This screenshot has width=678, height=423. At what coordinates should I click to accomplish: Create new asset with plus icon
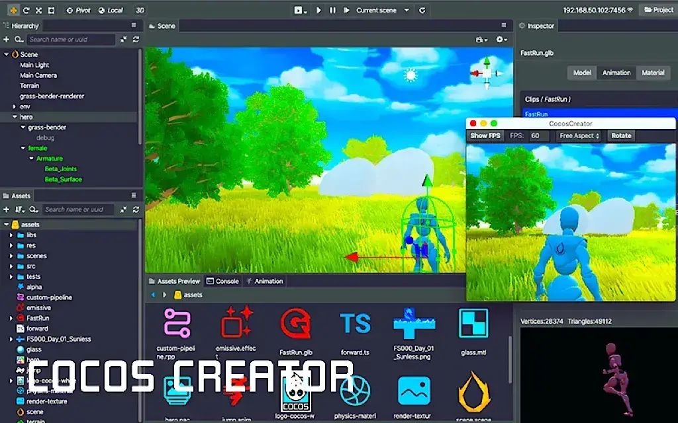[x=6, y=210]
